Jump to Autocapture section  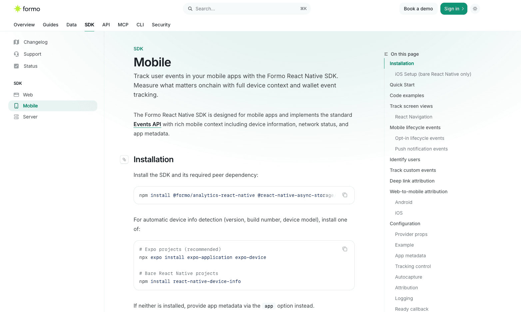(x=408, y=277)
